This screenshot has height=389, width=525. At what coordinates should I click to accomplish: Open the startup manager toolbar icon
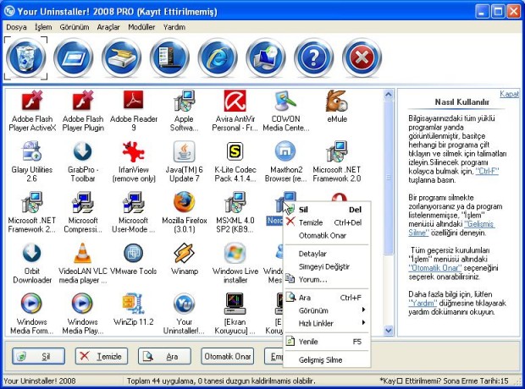point(169,58)
